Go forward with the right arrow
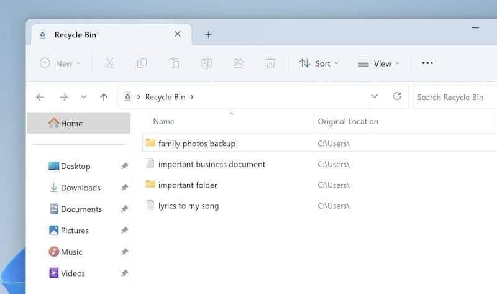Screen dimensions: 497x294 coord(63,97)
